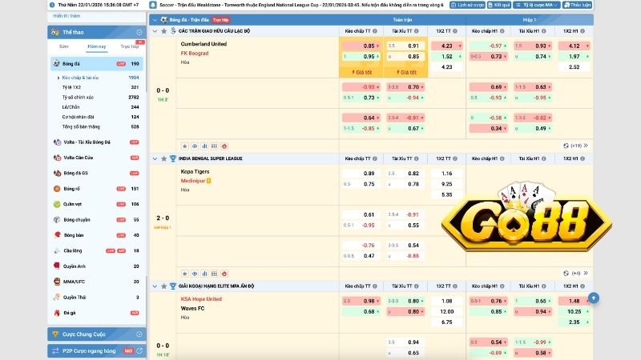Toggle eye watch icon under Cumberland United match
The width and height of the screenshot is (641, 360).
pyautogui.click(x=195, y=146)
